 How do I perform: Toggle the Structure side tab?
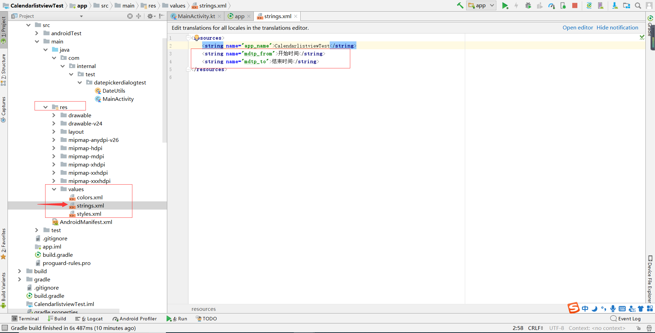(3, 69)
